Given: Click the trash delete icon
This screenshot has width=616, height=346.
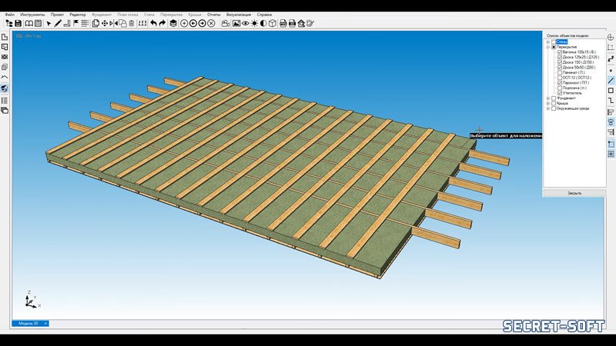Looking at the screenshot, I should [132, 24].
